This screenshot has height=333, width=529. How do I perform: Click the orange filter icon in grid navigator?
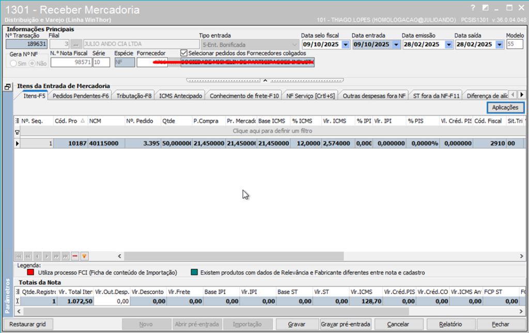click(84, 256)
